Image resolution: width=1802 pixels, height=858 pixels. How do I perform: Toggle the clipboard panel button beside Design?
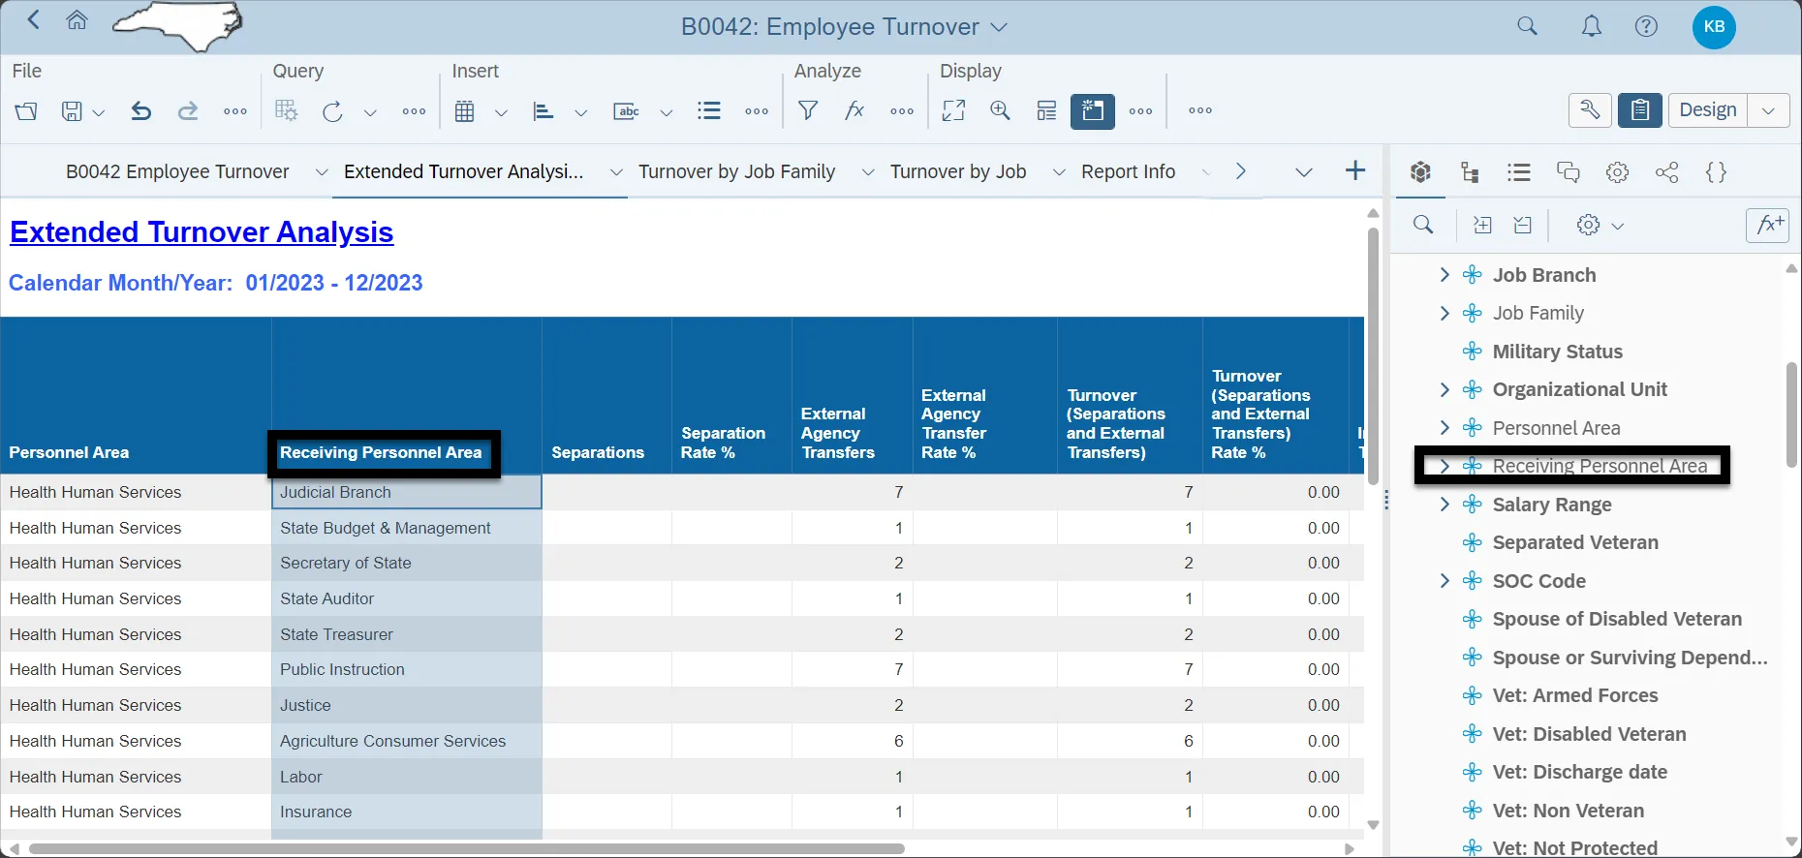coord(1639,110)
